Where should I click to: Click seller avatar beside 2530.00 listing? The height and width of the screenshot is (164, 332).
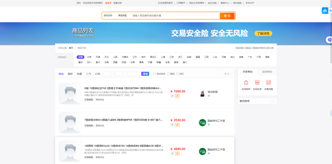[x=202, y=123]
